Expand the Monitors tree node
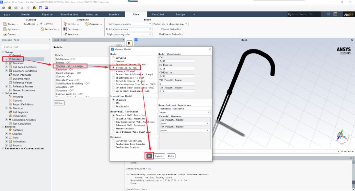This screenshot has height=191, width=355. point(6,108)
